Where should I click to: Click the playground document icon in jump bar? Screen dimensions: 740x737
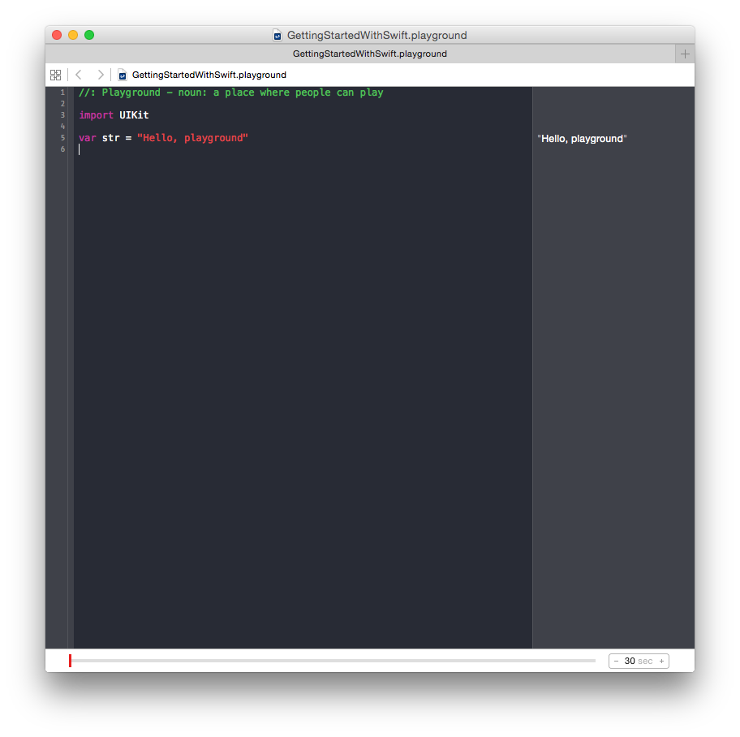click(x=122, y=75)
